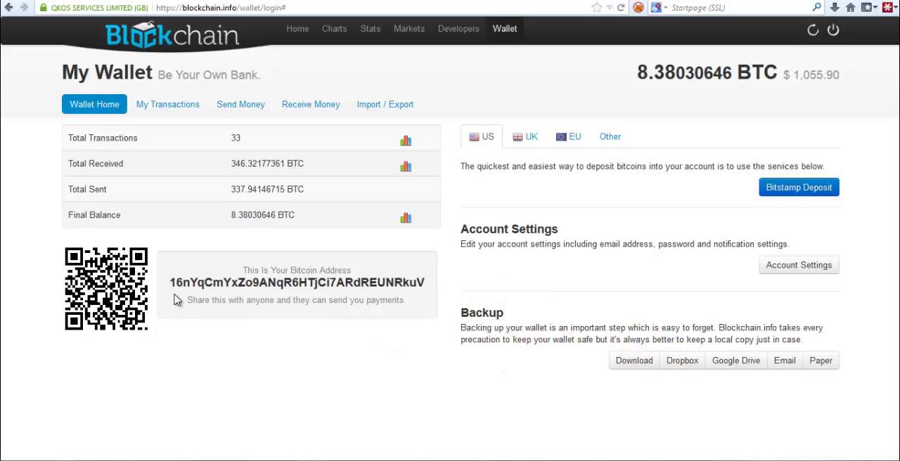Open chart icon for Final Balance
This screenshot has height=461, width=900.
coord(406,217)
